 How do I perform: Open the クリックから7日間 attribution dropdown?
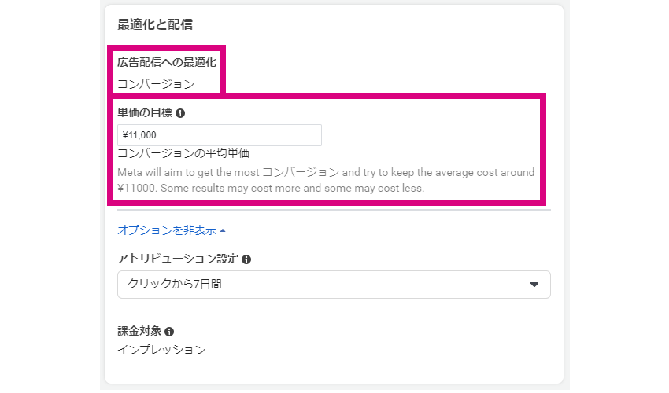334,285
